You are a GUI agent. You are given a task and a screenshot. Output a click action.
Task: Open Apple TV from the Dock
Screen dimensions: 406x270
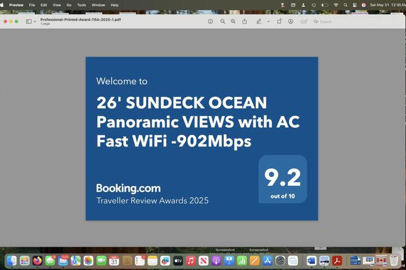178,260
